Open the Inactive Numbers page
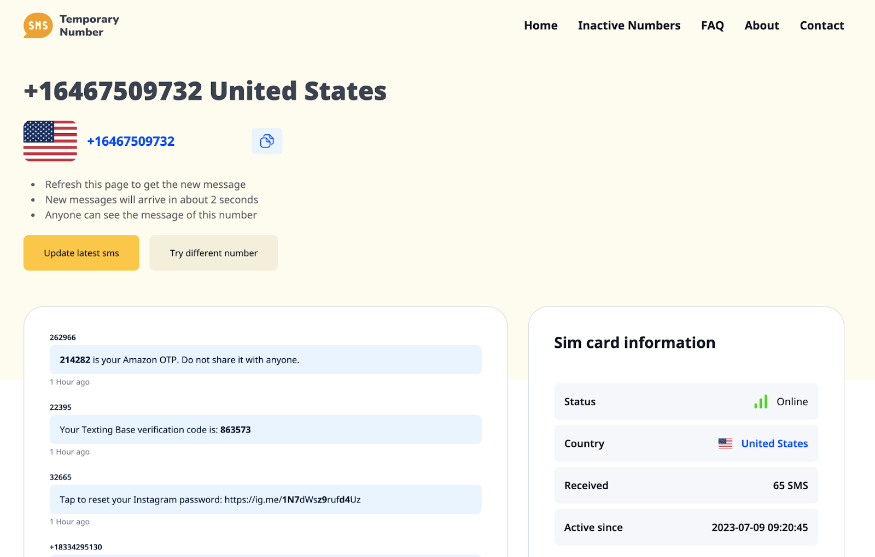This screenshot has height=557, width=875. [629, 26]
